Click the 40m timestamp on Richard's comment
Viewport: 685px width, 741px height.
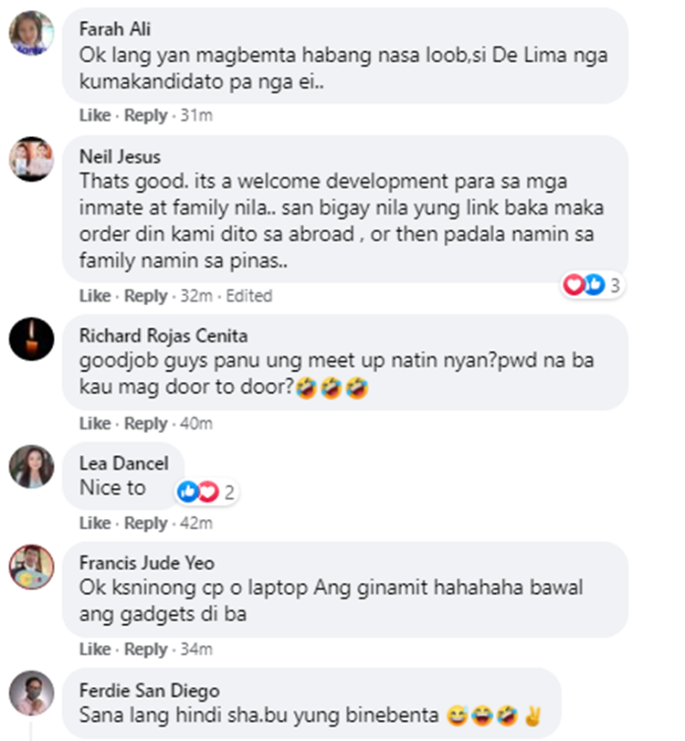coord(196,423)
